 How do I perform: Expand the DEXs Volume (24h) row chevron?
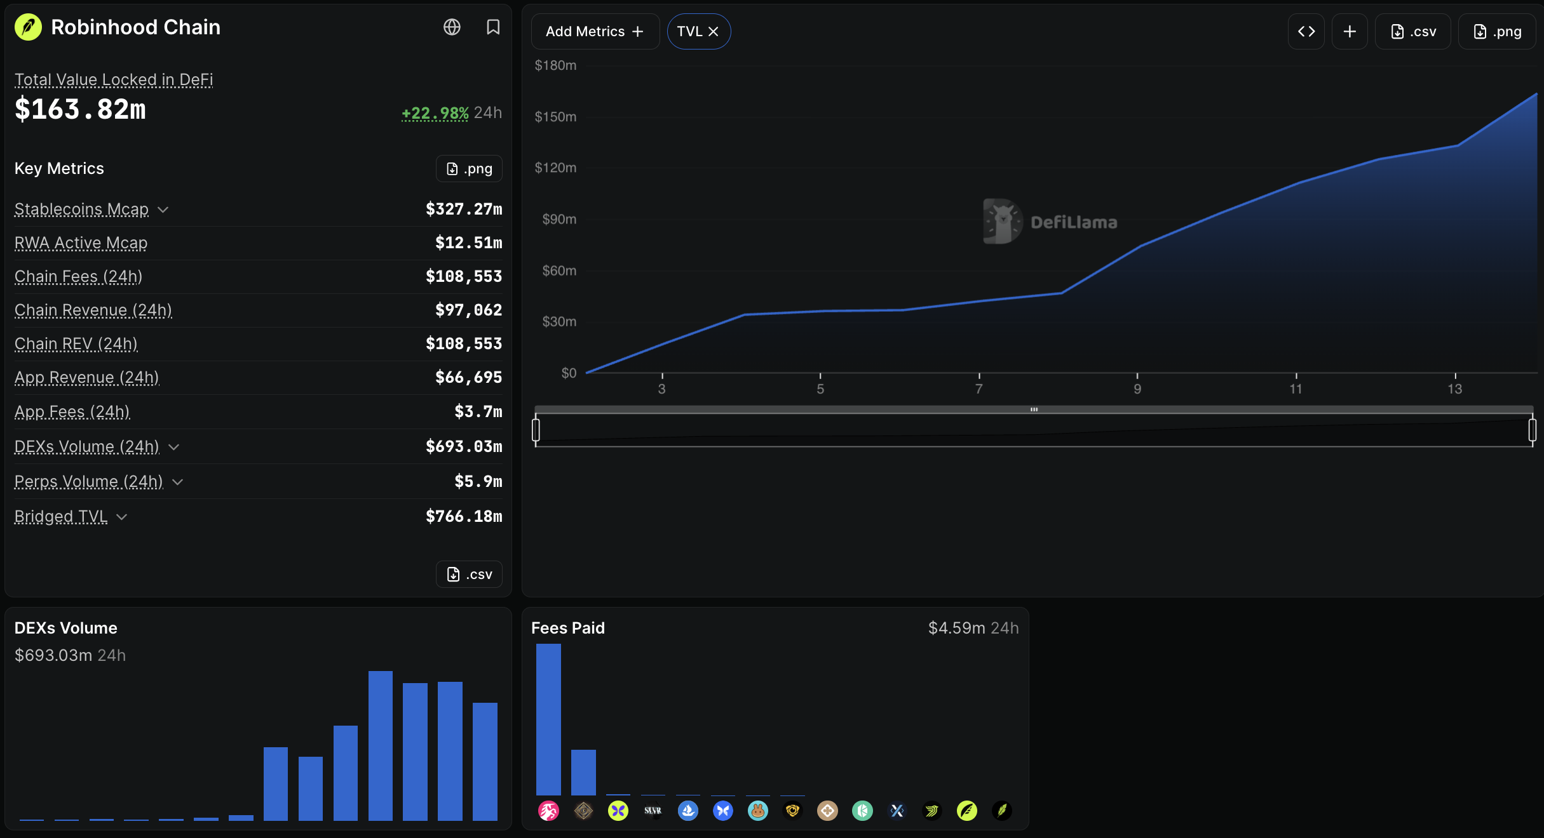tap(174, 447)
